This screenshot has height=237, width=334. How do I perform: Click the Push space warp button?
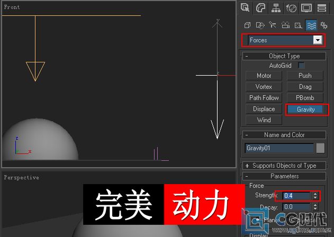tap(305, 76)
